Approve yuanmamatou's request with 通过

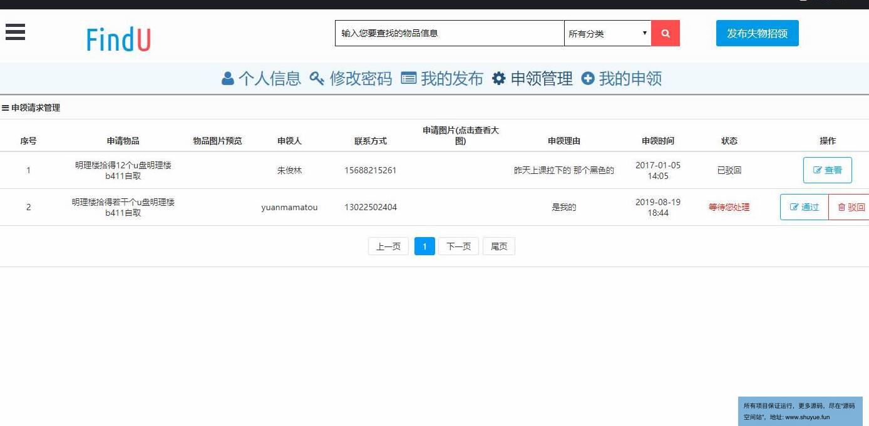[805, 207]
